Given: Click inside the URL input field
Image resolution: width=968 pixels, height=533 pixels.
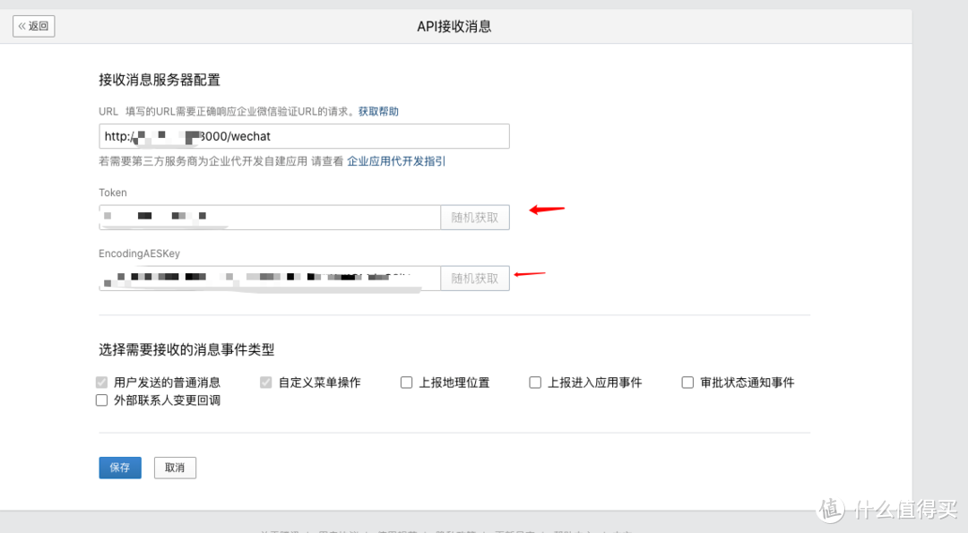Looking at the screenshot, I should 304,136.
